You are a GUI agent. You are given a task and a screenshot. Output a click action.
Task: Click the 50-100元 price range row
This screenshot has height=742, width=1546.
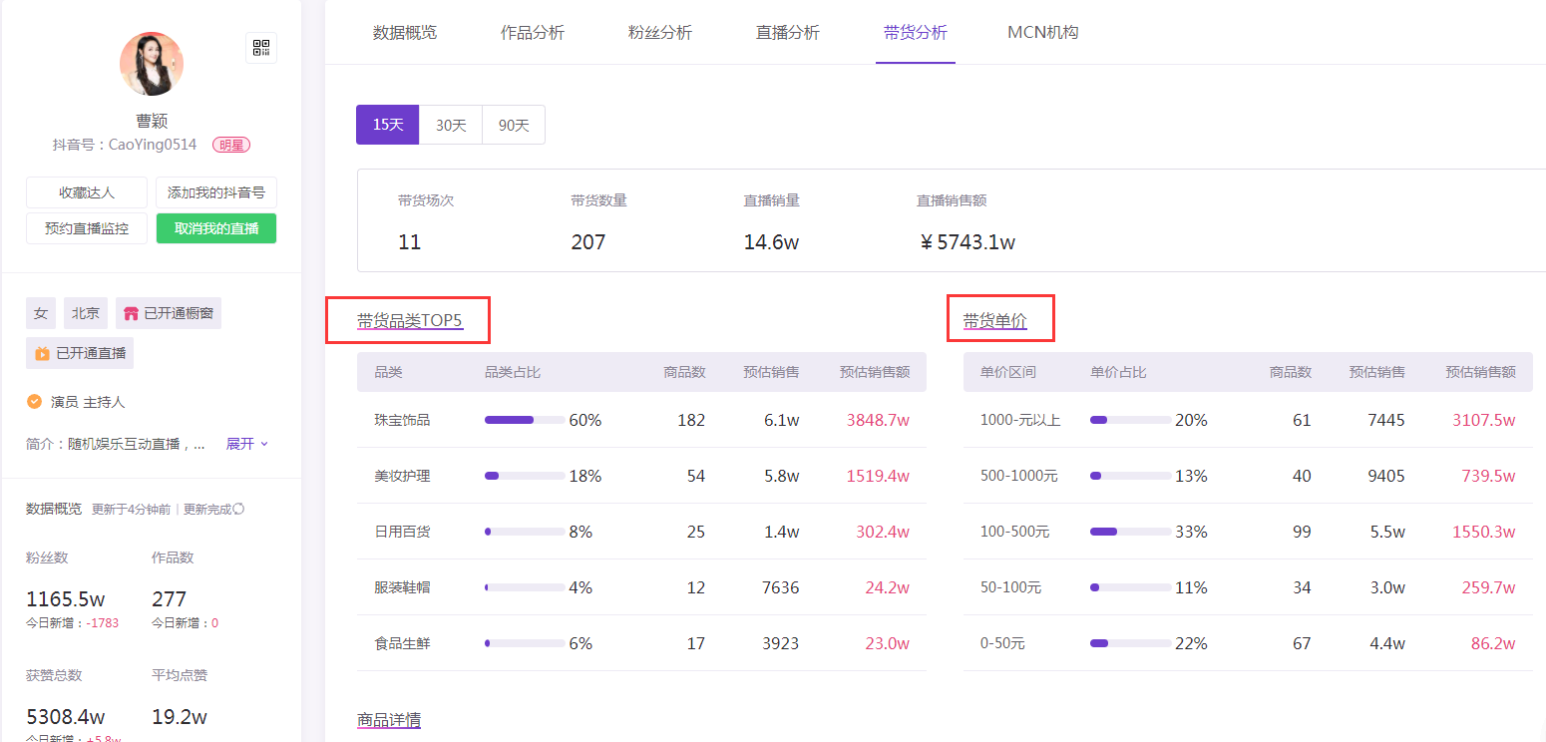click(1248, 587)
